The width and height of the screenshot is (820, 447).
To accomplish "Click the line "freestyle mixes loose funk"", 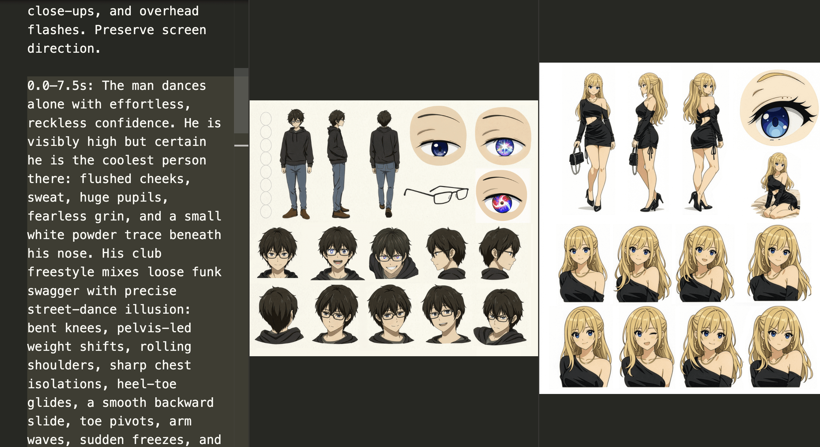I will tap(124, 272).
